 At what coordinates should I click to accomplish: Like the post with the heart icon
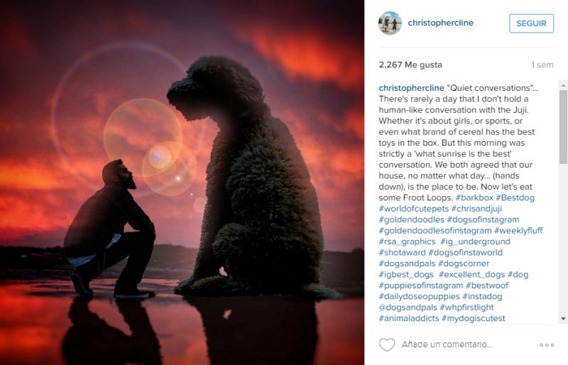(386, 344)
